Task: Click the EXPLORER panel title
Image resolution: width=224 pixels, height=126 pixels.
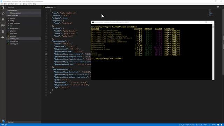Action: (11, 7)
